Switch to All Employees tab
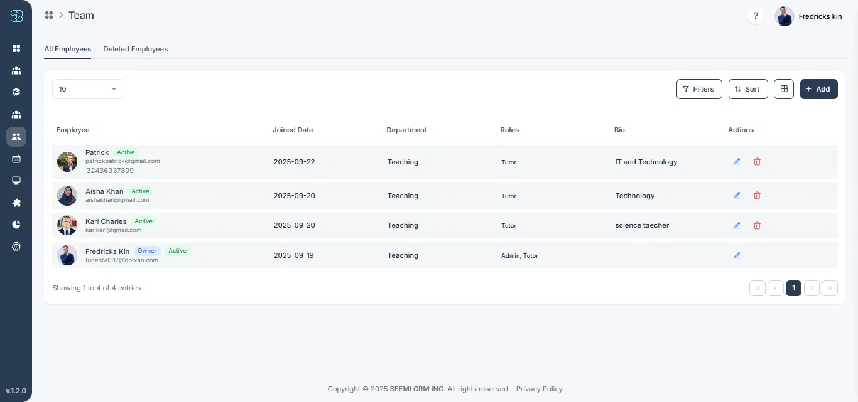The width and height of the screenshot is (858, 402). (x=68, y=49)
